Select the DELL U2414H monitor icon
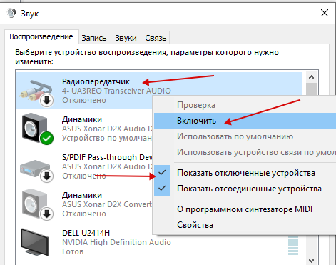 [35, 242]
